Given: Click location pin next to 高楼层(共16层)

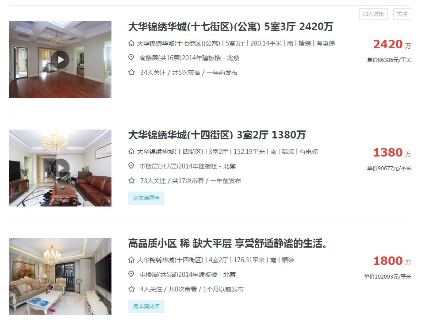Looking at the screenshot, I should point(131,57).
